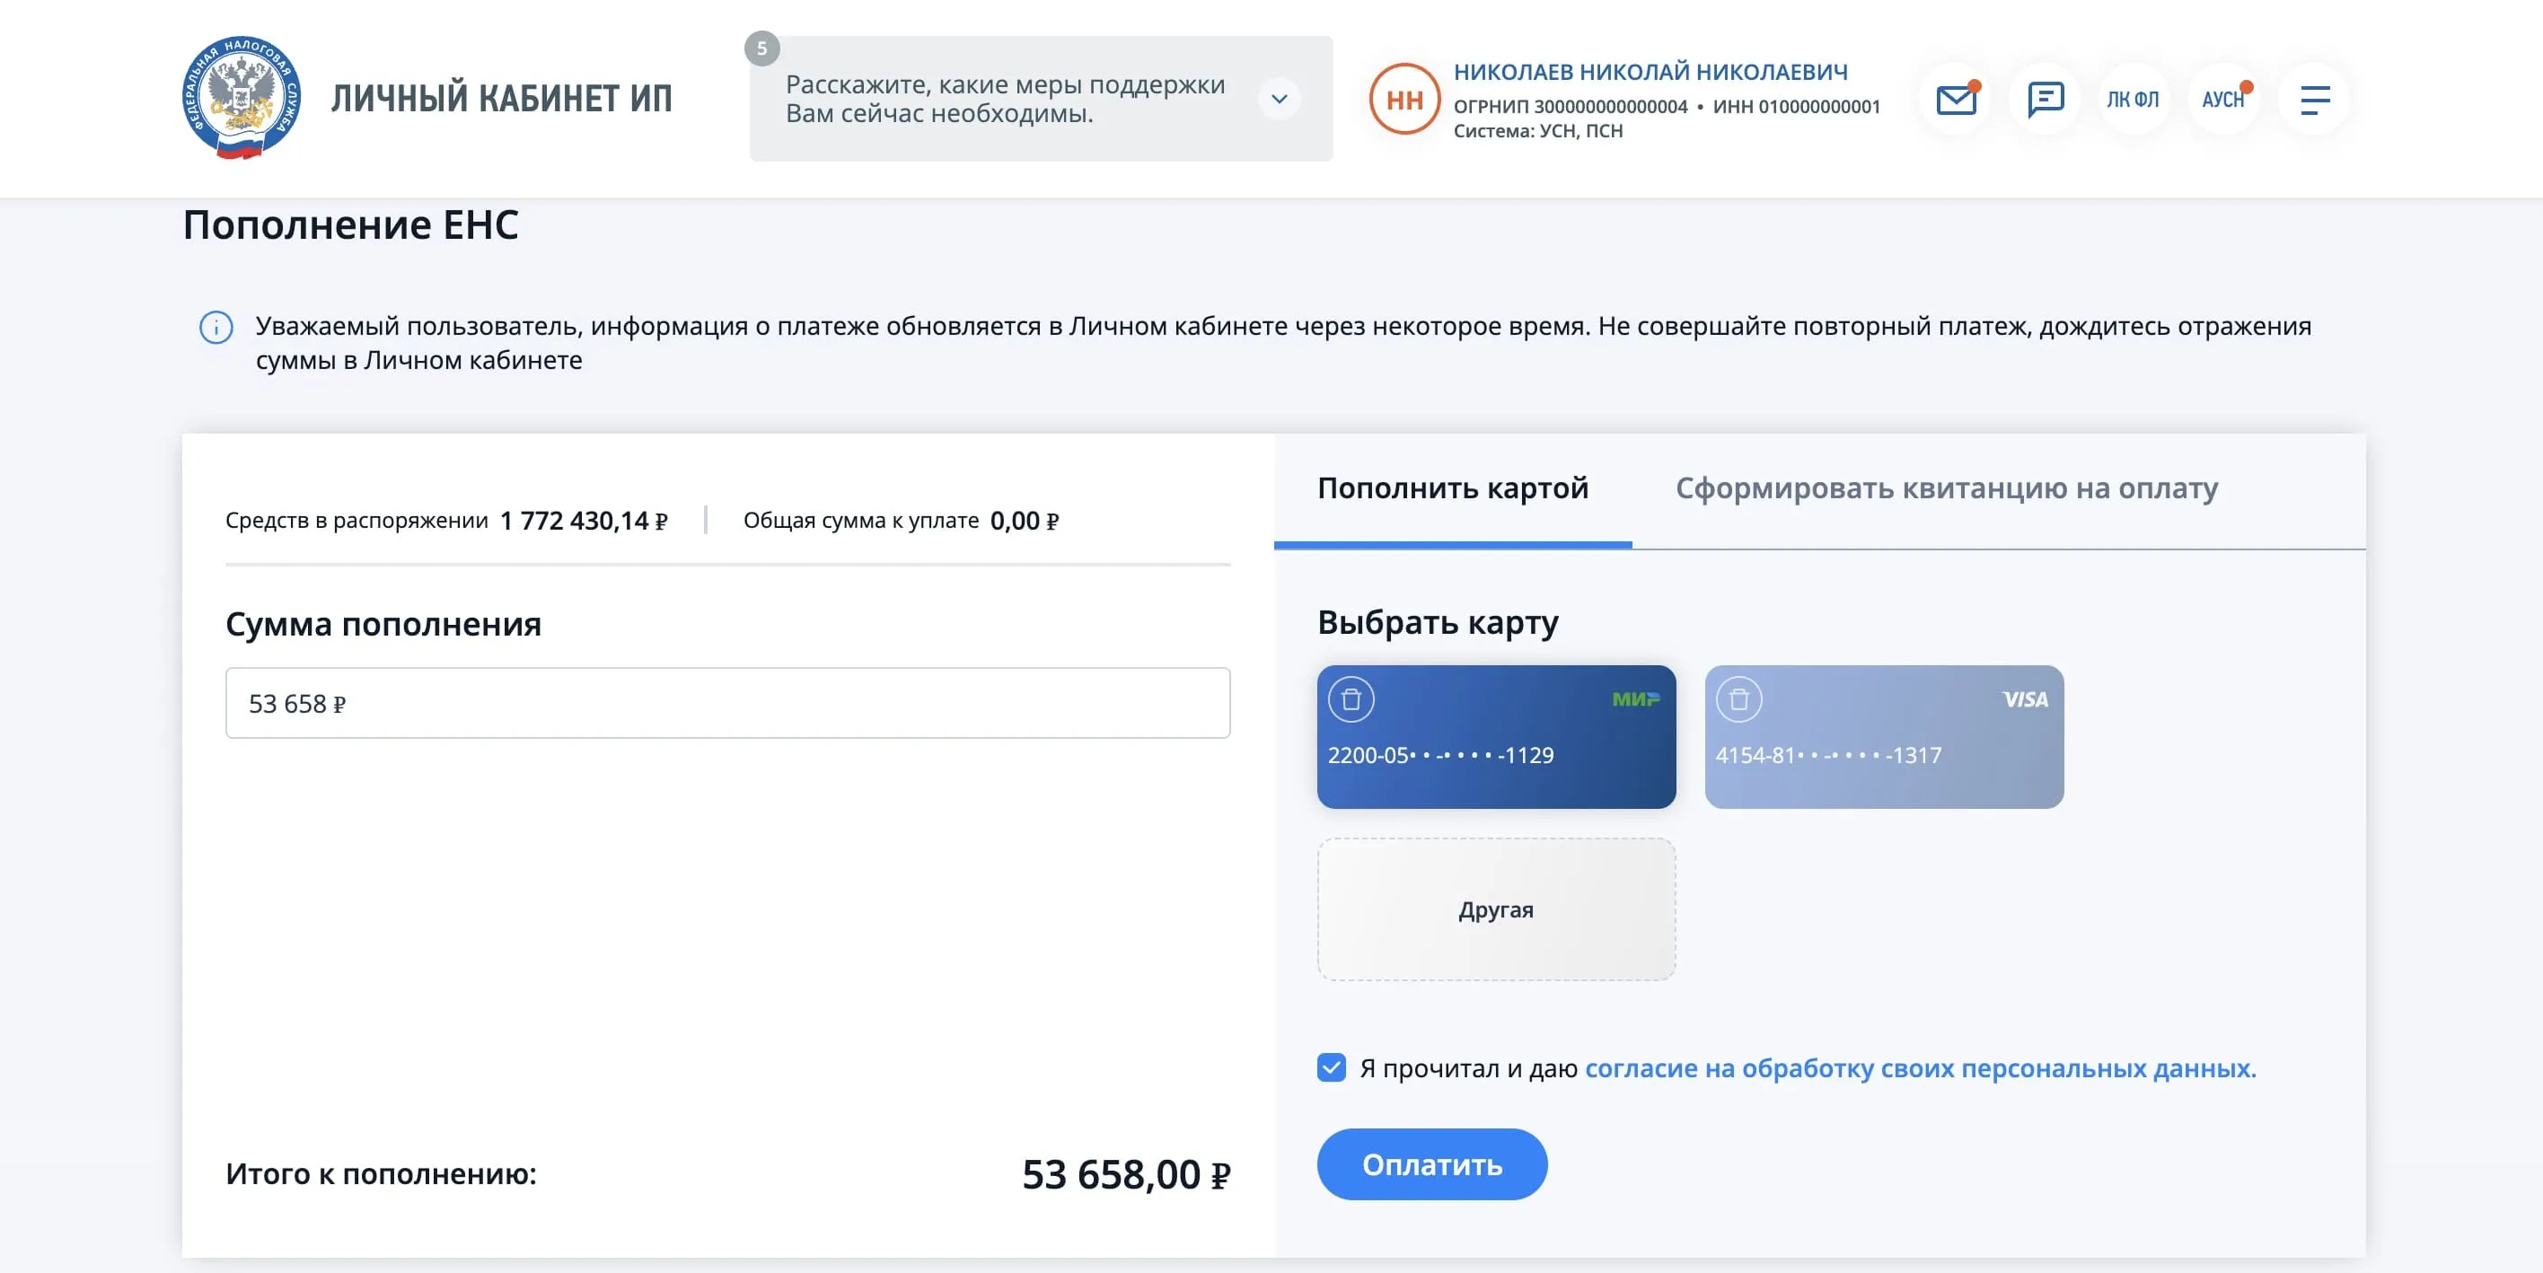Click the Federal Tax Service logo
The width and height of the screenshot is (2543, 1273).
click(242, 99)
